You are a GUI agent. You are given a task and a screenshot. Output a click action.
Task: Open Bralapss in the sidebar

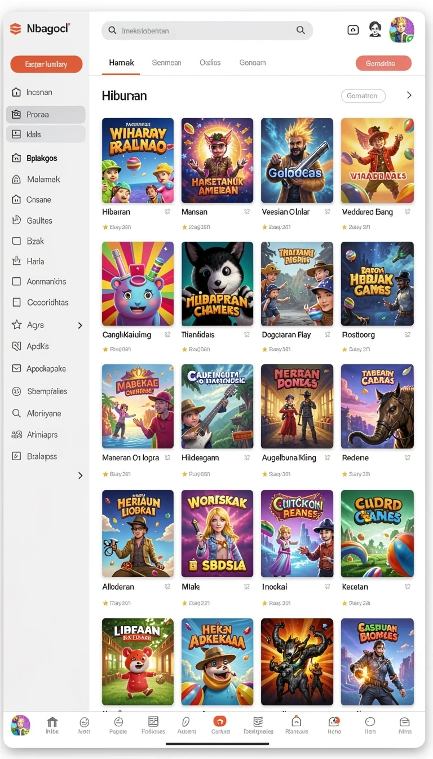tap(42, 456)
